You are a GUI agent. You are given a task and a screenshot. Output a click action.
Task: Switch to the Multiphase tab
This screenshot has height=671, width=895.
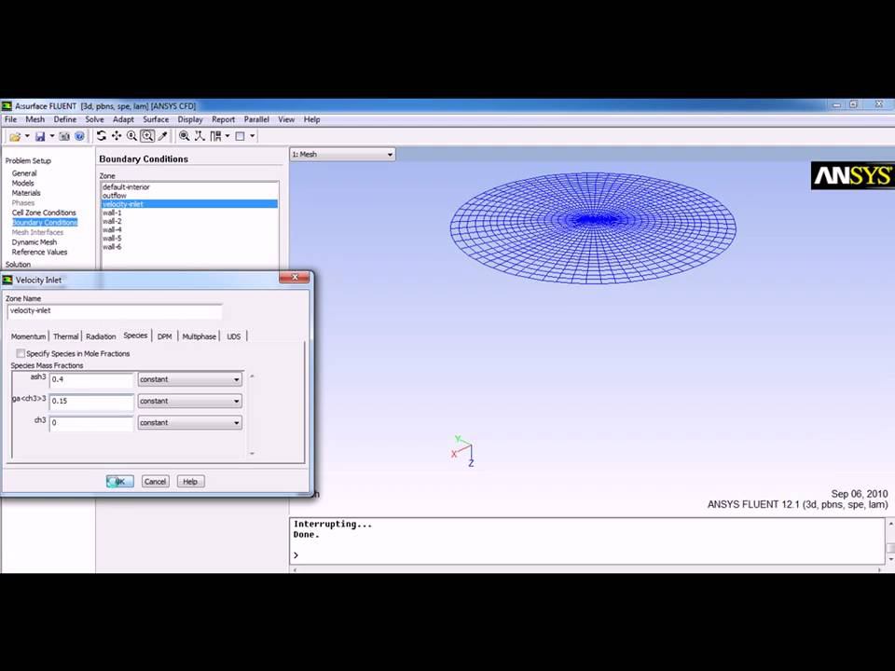pos(200,336)
